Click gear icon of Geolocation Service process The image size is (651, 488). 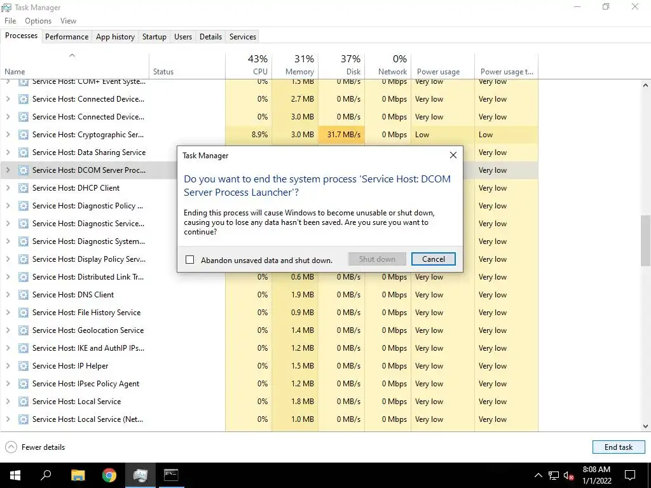[x=24, y=330]
